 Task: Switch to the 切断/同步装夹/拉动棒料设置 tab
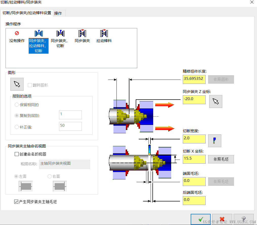pos(27,13)
